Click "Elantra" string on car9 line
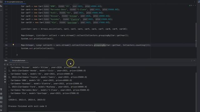200x112 pixels. tap(75, 19)
